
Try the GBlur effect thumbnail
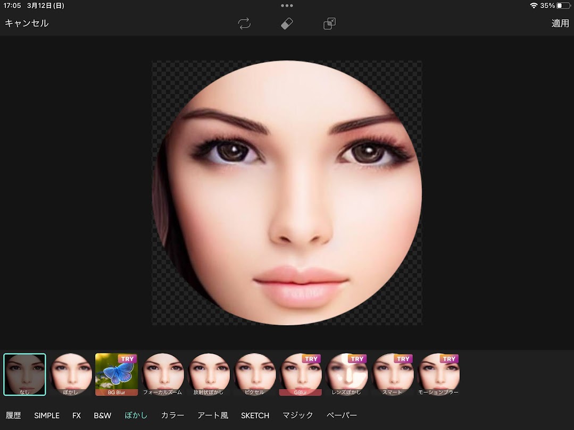pyautogui.click(x=301, y=375)
